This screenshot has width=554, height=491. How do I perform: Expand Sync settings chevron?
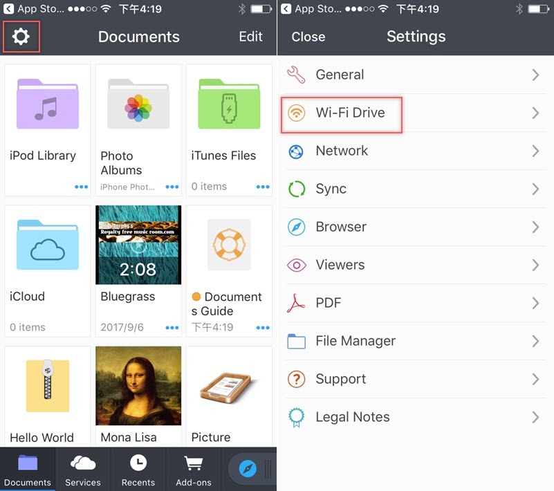tap(535, 189)
